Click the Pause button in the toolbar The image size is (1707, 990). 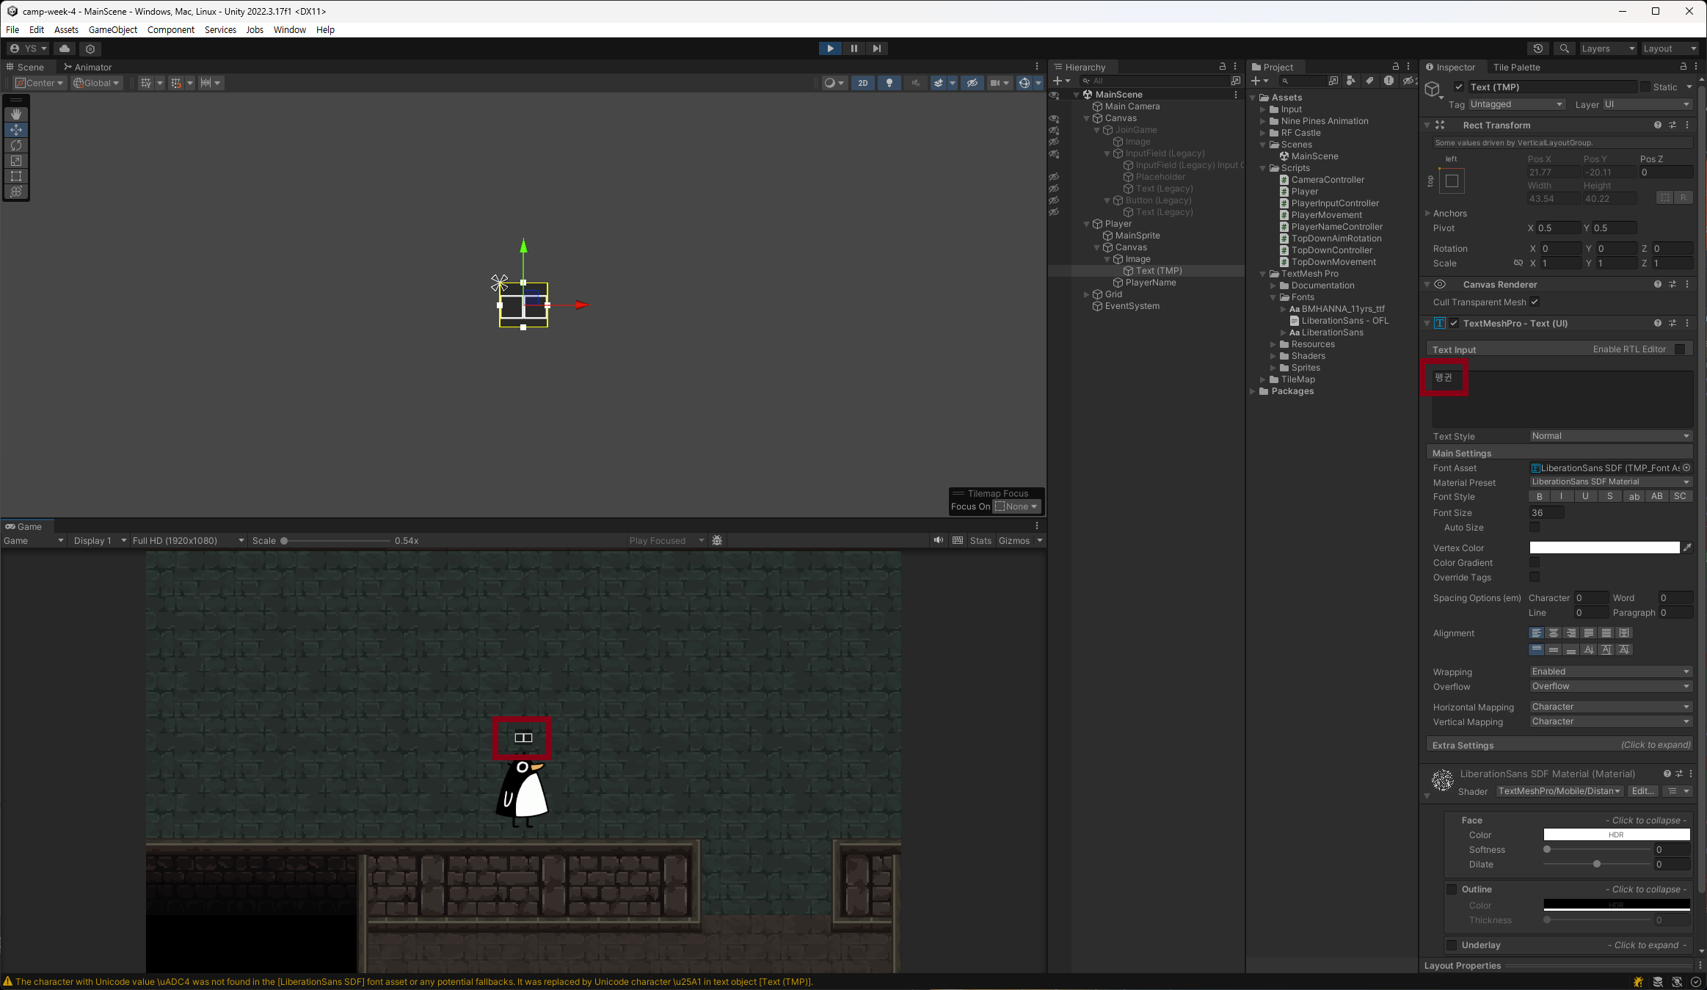pos(853,48)
